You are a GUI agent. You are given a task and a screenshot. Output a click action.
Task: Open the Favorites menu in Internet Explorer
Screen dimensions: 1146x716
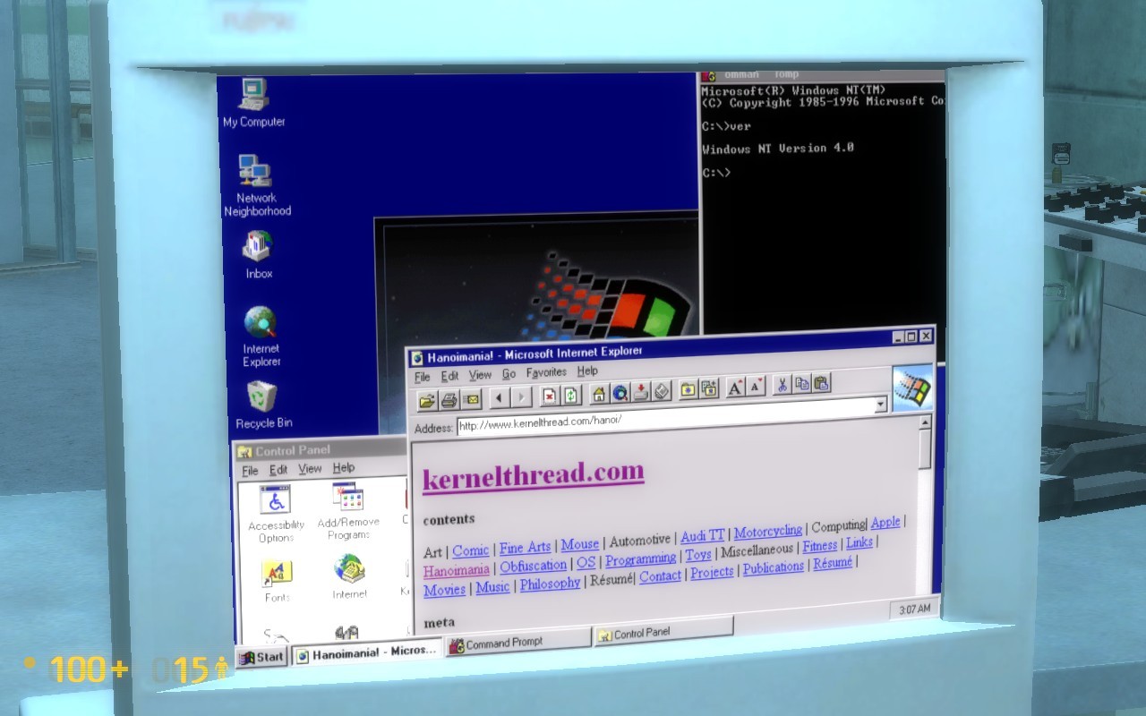546,371
